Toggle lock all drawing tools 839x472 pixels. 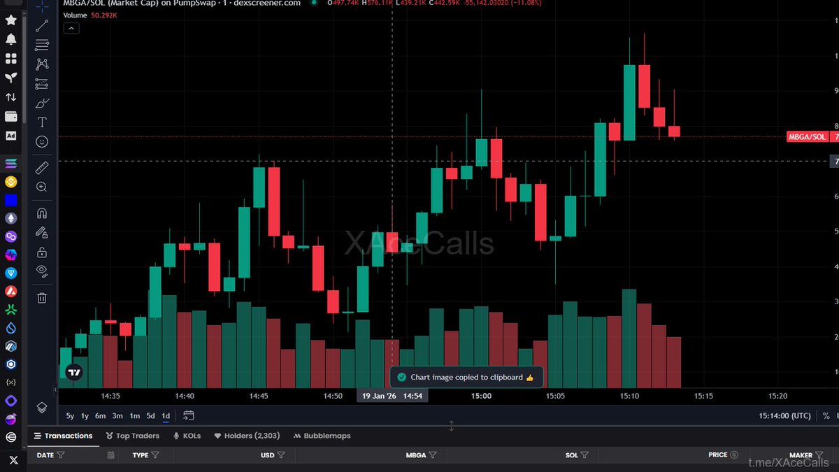tap(42, 252)
